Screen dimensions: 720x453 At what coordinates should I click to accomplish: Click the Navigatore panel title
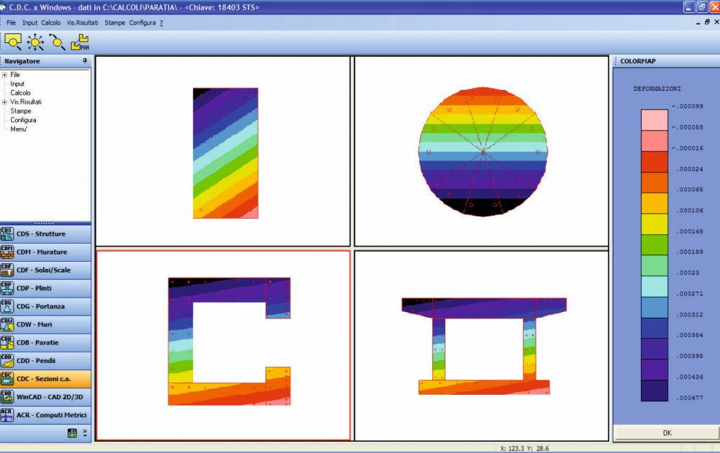(x=22, y=61)
